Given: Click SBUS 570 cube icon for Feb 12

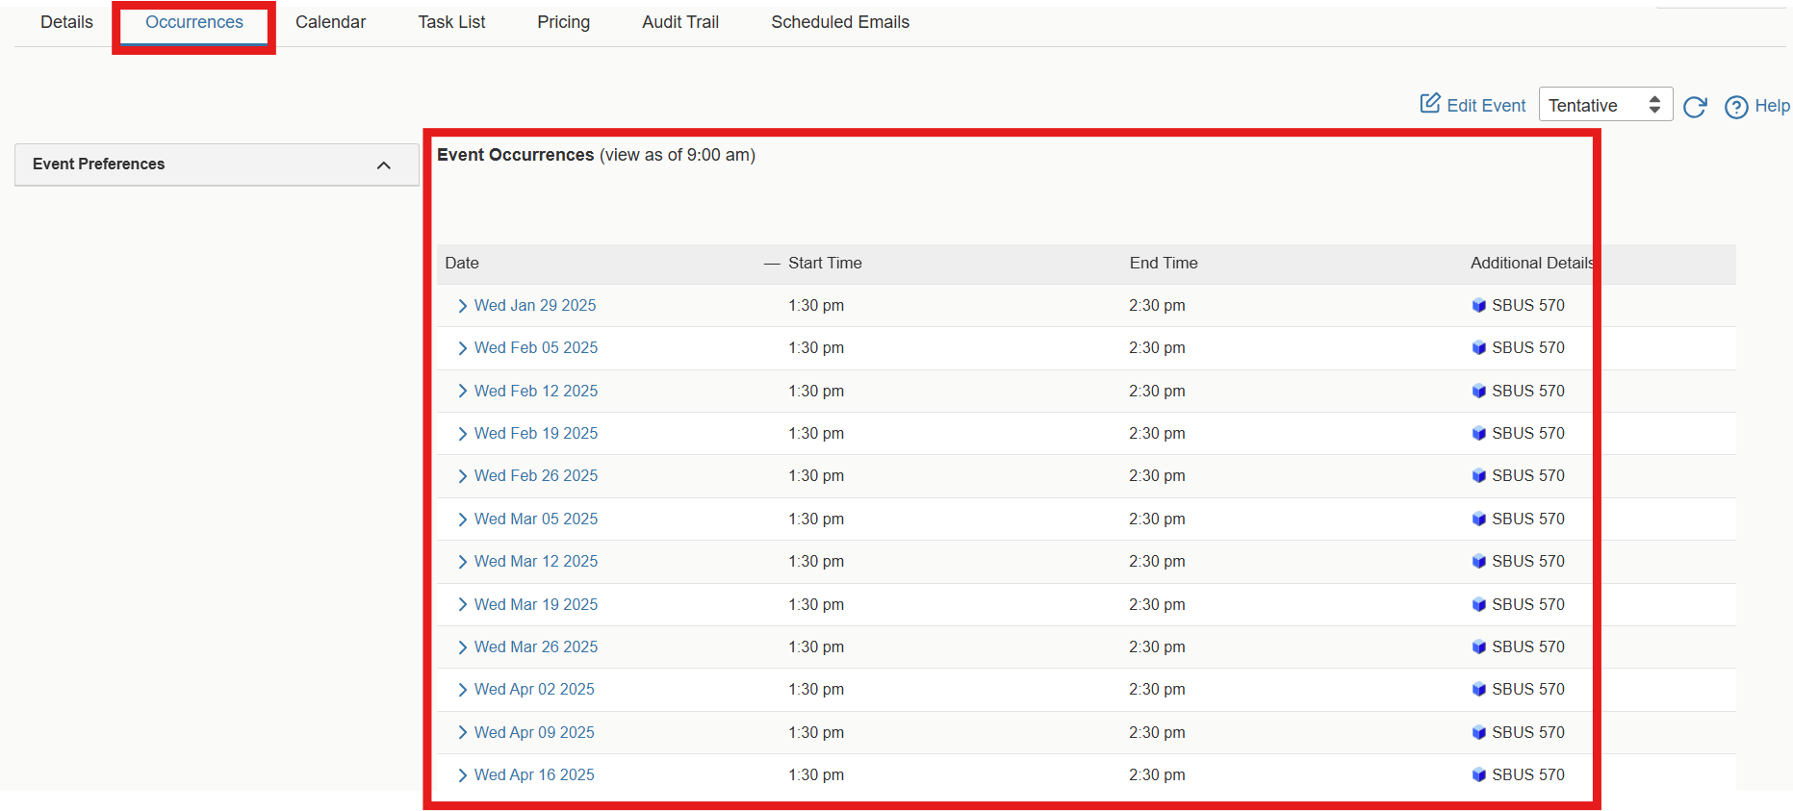Looking at the screenshot, I should pyautogui.click(x=1478, y=392).
